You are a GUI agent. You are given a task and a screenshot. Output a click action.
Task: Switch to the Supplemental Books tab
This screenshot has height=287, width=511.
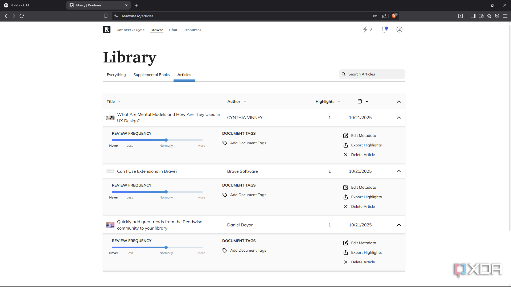click(151, 75)
